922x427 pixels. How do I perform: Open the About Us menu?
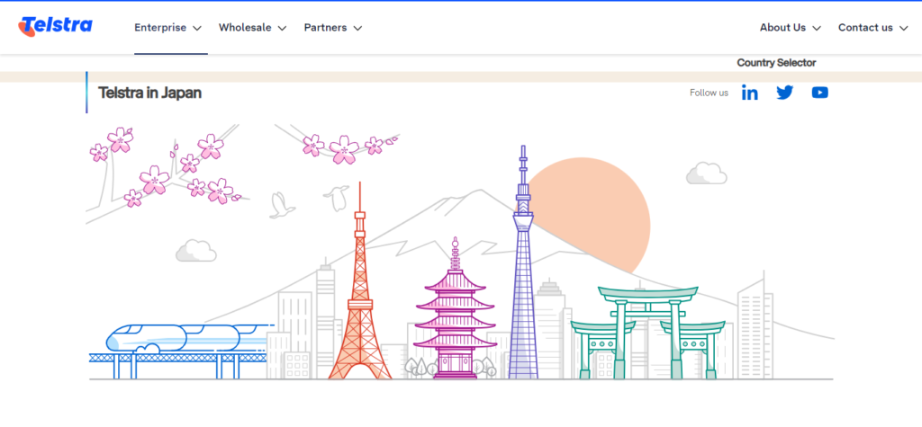tap(790, 28)
